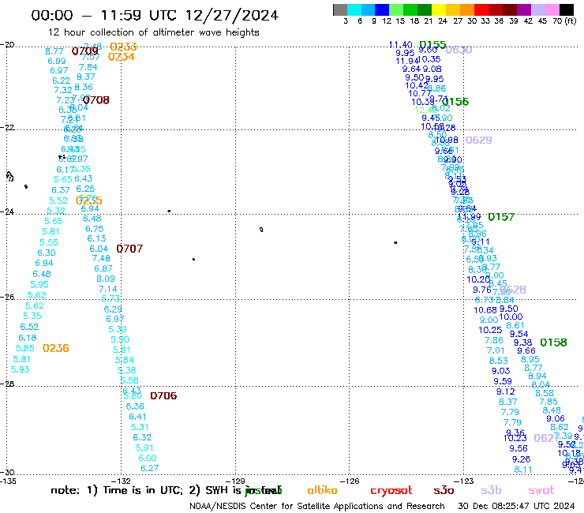Click the altika time marker 0233
The height and width of the screenshot is (513, 584).
tap(123, 47)
